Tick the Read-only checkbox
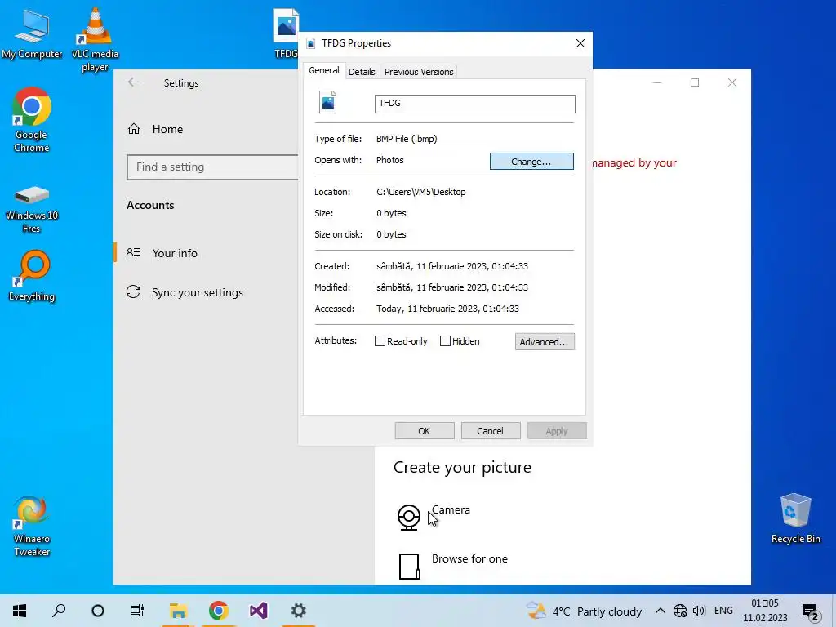836x627 pixels. [380, 340]
